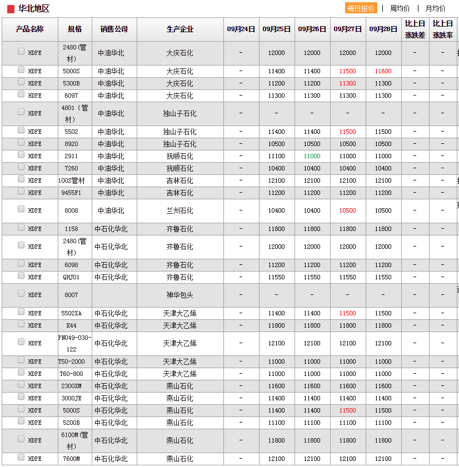This screenshot has width=459, height=467.
Task: Click the 09月25日 column header
Action: click(x=277, y=29)
